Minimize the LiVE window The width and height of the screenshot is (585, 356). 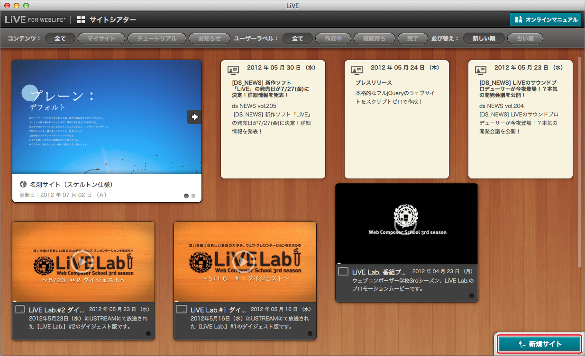click(17, 5)
